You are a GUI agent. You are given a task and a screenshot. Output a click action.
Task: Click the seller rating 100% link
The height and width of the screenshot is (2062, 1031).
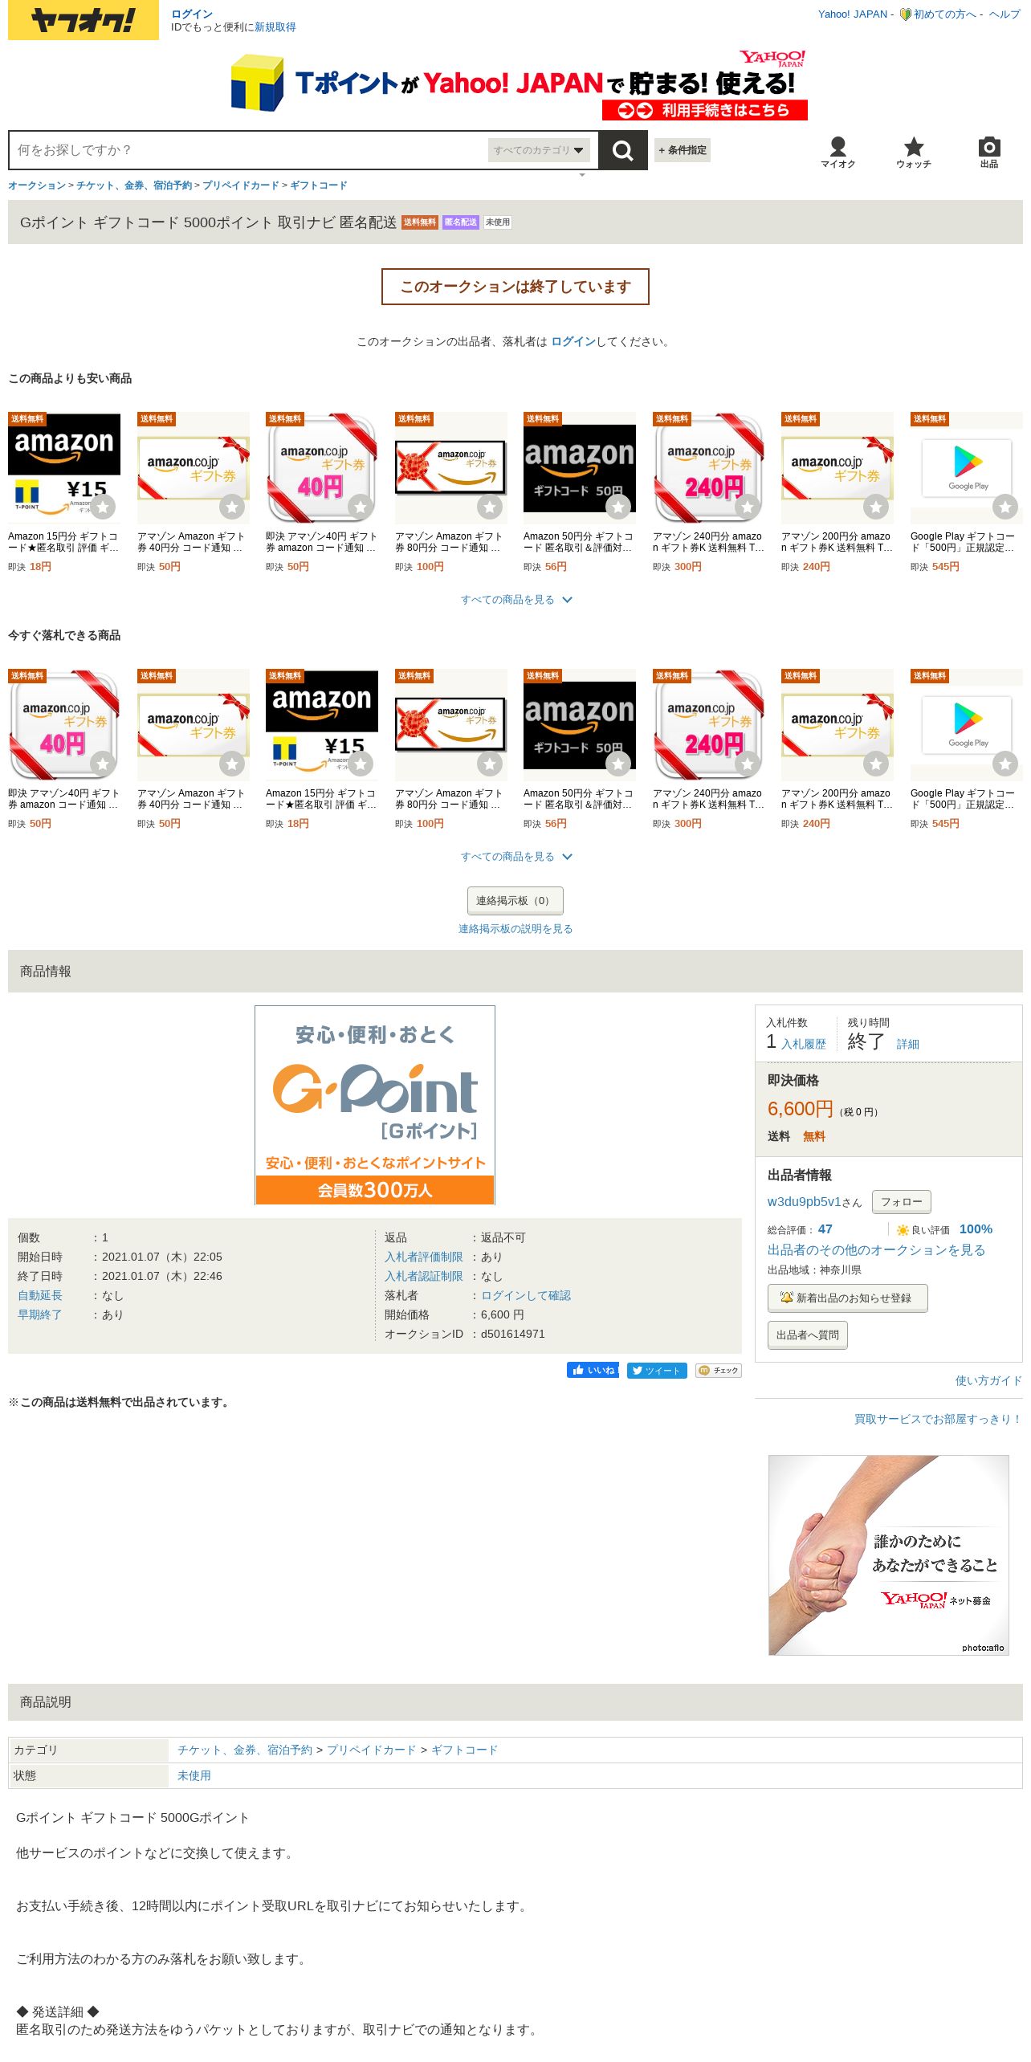coord(976,1229)
